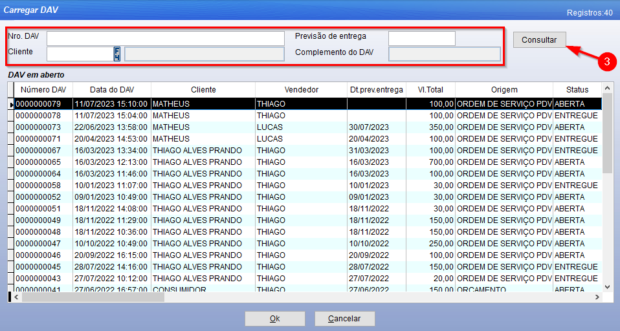
Task: Focus the Nro. DAV input field
Action: pos(165,38)
